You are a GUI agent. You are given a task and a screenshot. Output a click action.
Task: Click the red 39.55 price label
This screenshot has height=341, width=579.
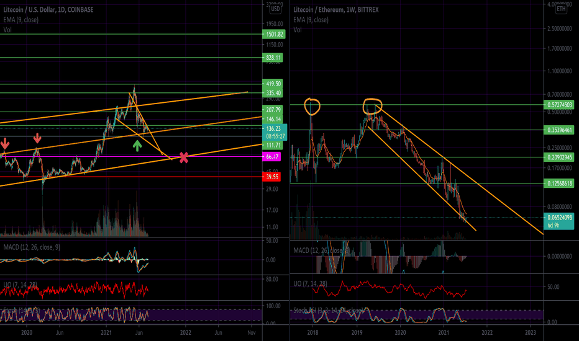pyautogui.click(x=271, y=177)
